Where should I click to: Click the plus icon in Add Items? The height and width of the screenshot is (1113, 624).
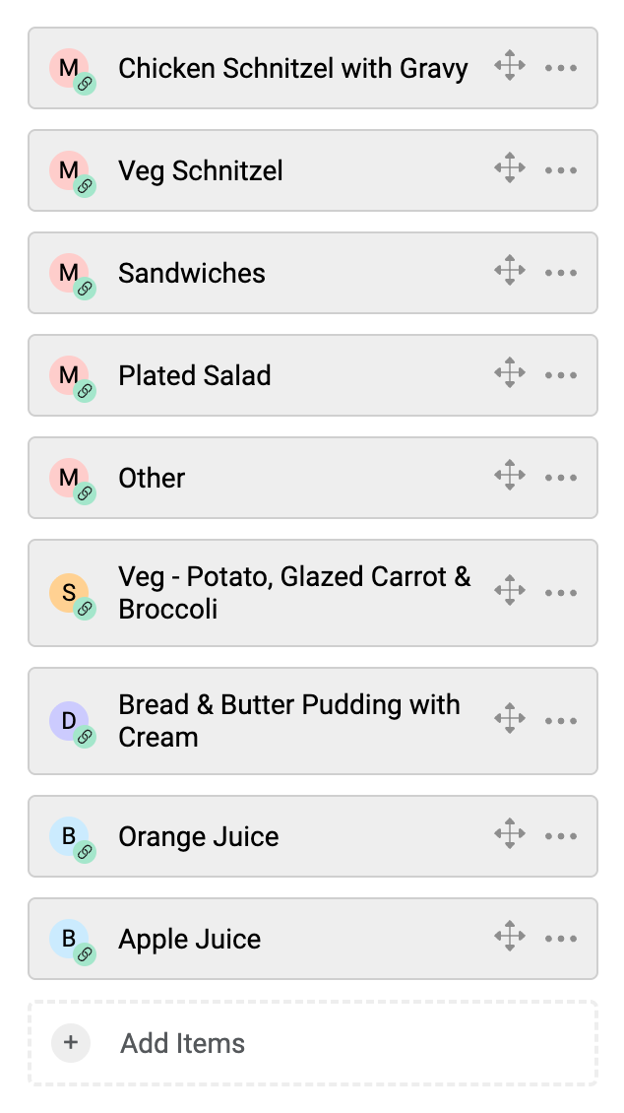click(71, 1043)
